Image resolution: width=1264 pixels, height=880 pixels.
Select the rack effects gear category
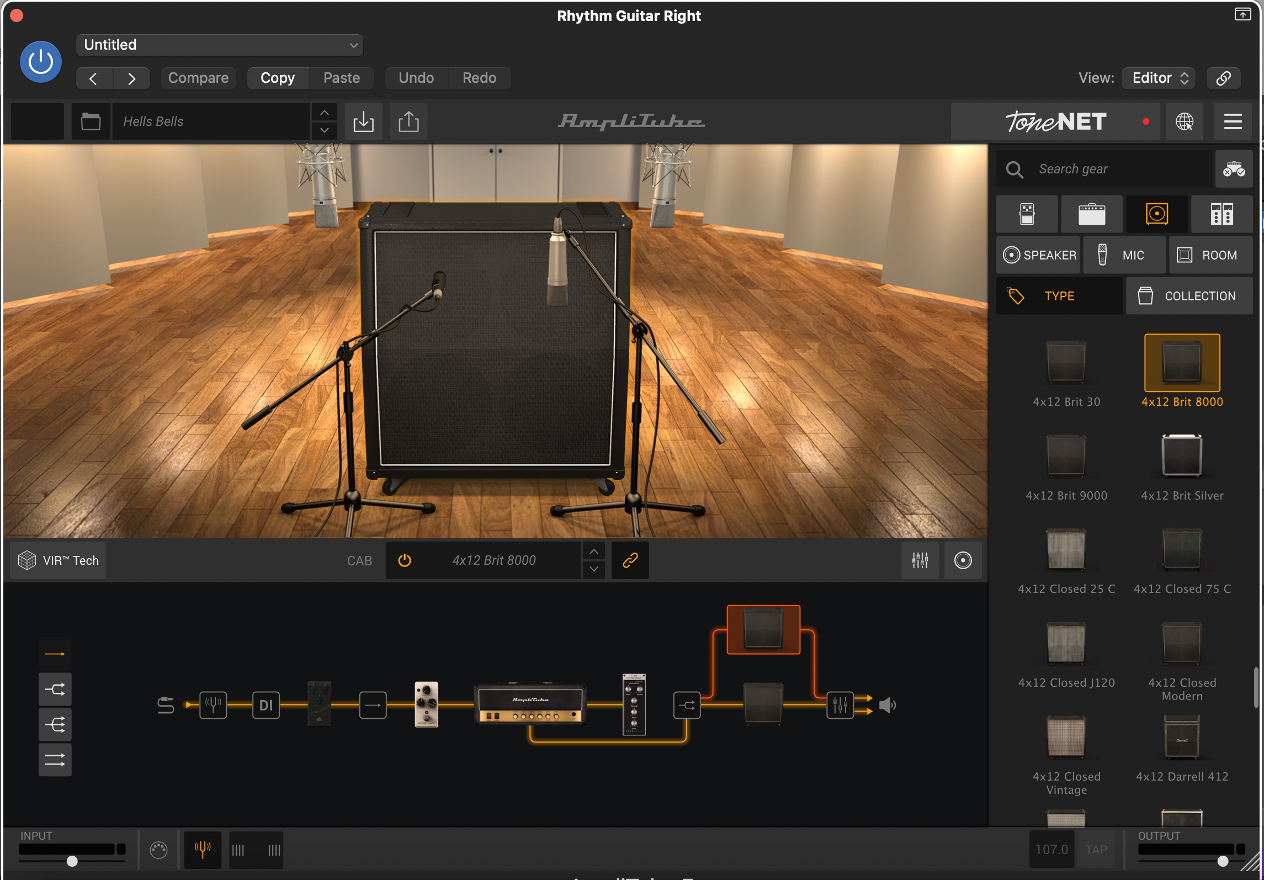click(x=1221, y=214)
